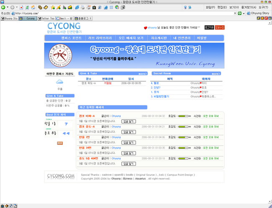Click the orange RSS feed icon
Screen dimensions: 272x208
click(60, 143)
